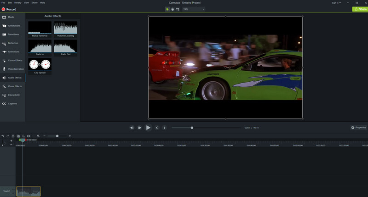368x197 pixels.
Task: Add a new track with plus icon
Action: [11, 141]
